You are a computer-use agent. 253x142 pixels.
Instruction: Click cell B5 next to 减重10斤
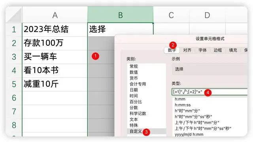[101, 84]
